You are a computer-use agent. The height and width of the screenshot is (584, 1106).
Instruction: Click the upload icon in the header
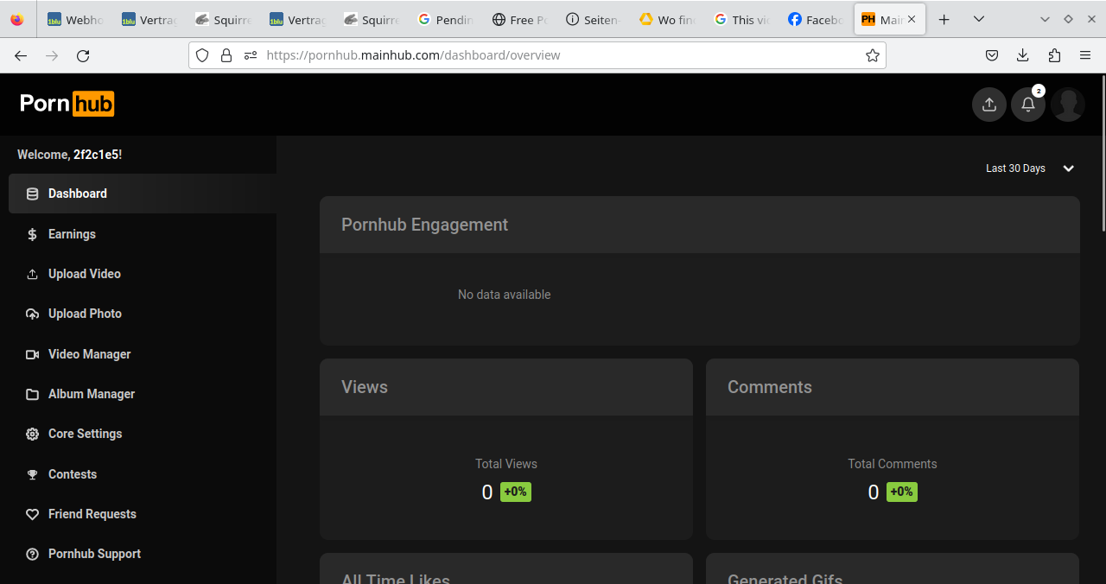pyautogui.click(x=989, y=105)
